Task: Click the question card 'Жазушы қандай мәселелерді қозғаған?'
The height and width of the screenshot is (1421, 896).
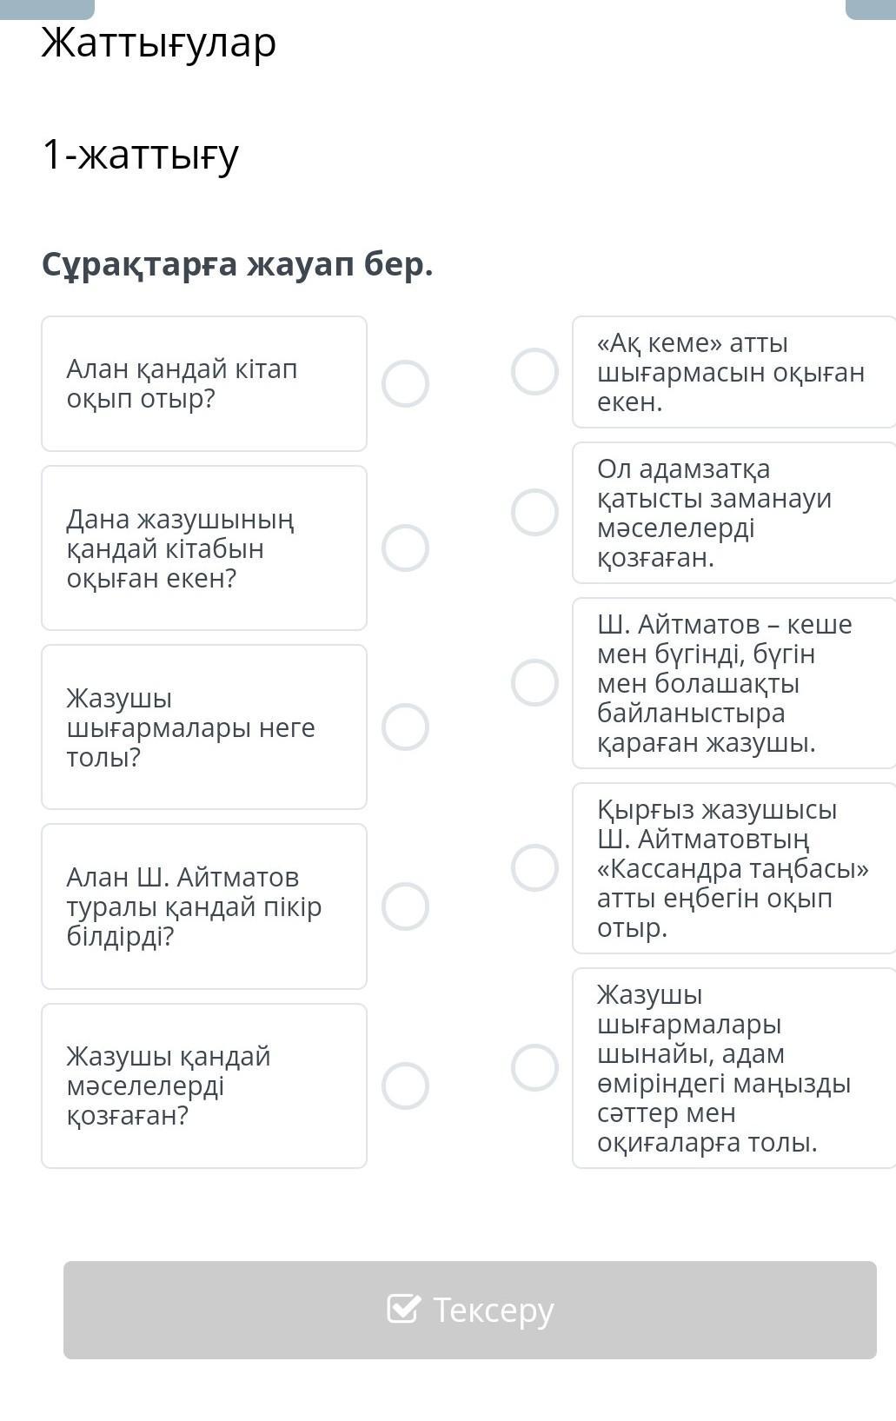Action: click(x=204, y=1086)
